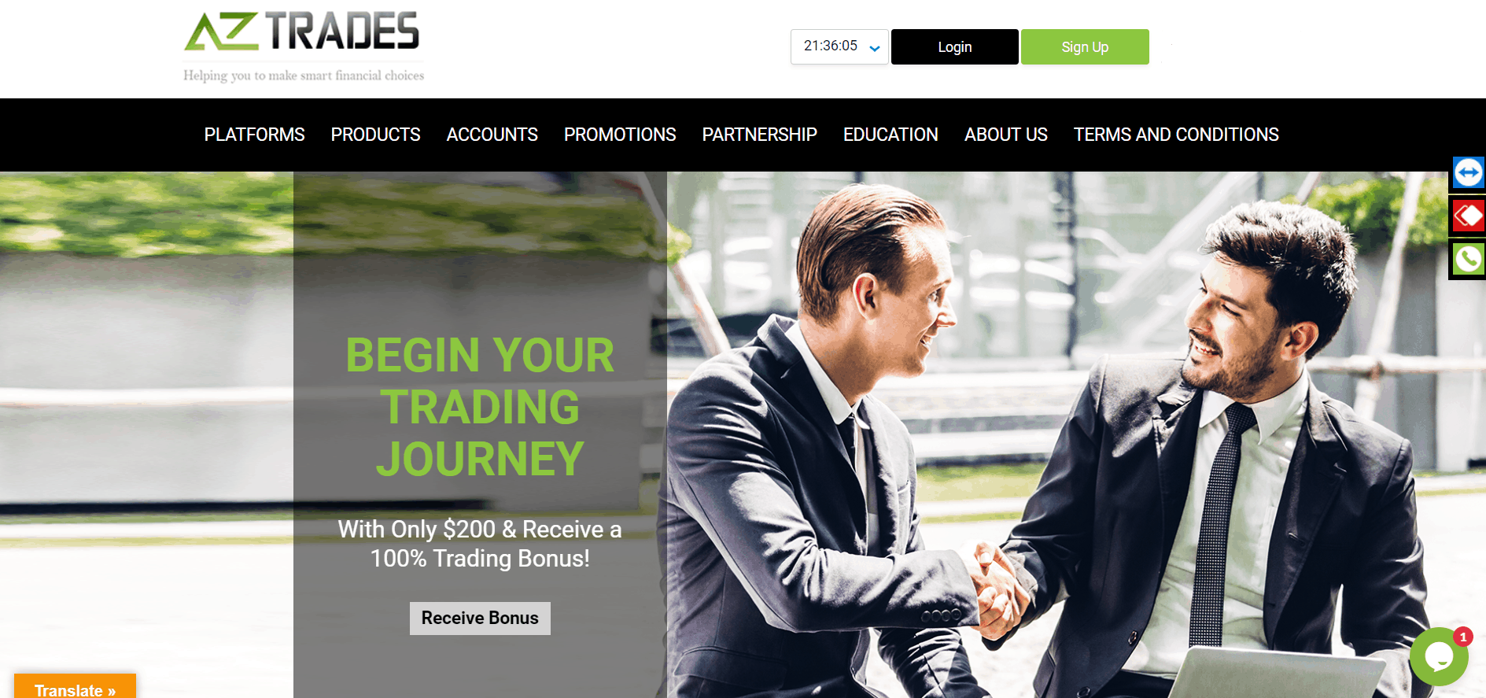1486x698 pixels.
Task: Open the TeamViewer remote support icon
Action: 1468,172
